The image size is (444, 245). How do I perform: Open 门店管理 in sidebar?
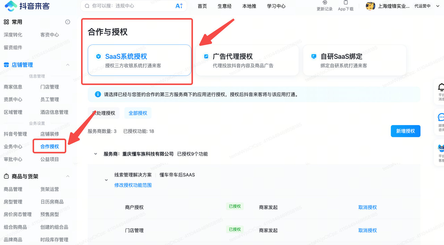(50, 87)
